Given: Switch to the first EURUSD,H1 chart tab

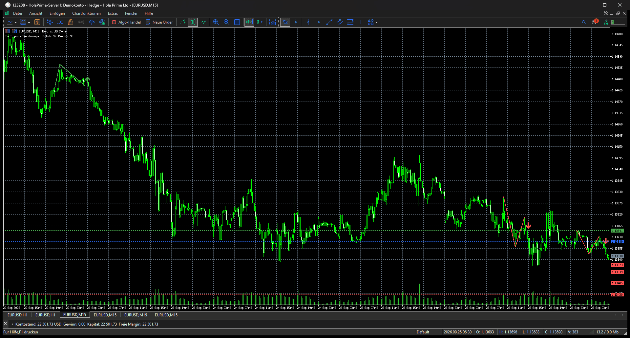Looking at the screenshot, I should point(17,315).
